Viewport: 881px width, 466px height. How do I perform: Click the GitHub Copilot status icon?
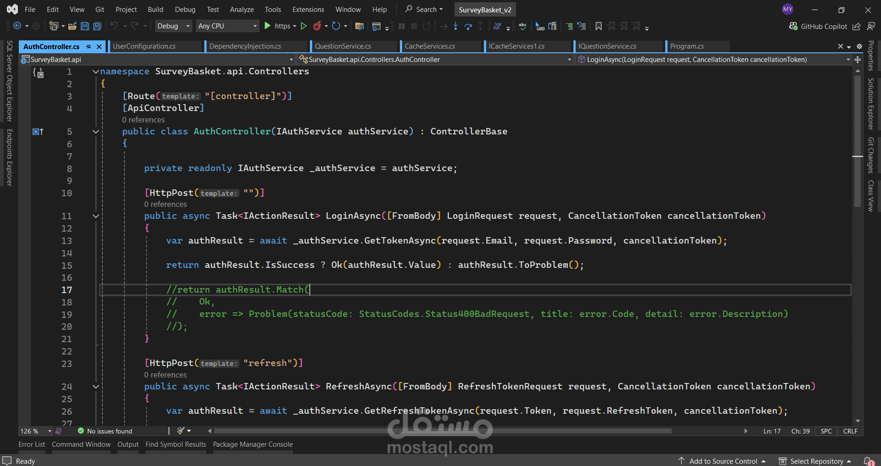[793, 27]
